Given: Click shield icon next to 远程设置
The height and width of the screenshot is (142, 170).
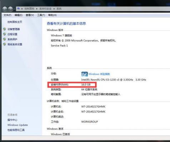Looking at the screenshot, I should tap(5, 34).
